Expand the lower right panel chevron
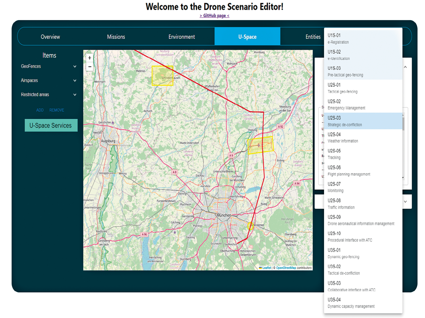The width and height of the screenshot is (425, 318). click(405, 202)
